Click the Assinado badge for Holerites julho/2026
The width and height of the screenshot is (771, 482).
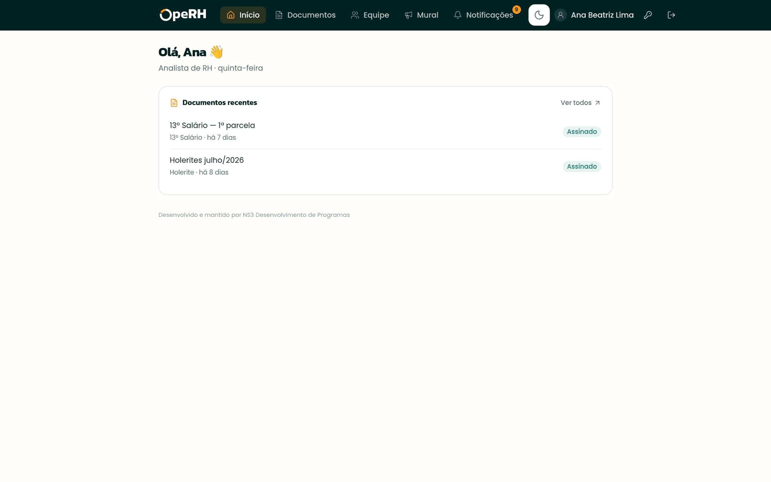click(582, 166)
